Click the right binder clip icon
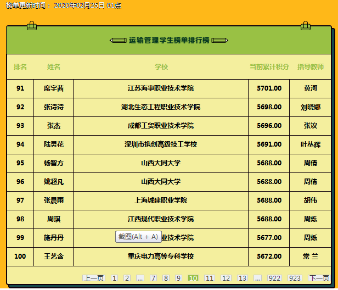The height and width of the screenshot is (290, 338). [x=306, y=25]
